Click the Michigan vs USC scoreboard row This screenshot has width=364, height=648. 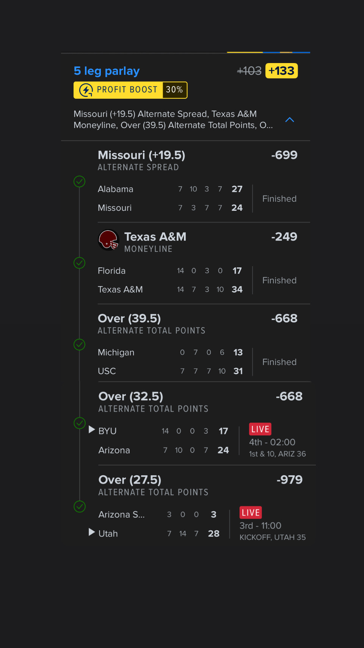click(170, 362)
